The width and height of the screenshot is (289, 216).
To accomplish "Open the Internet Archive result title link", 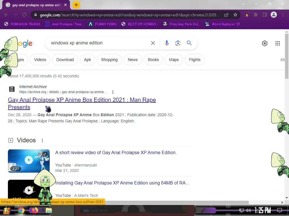I will 82,103.
